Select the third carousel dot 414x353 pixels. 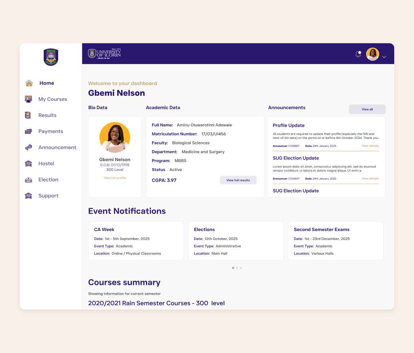coord(241,268)
